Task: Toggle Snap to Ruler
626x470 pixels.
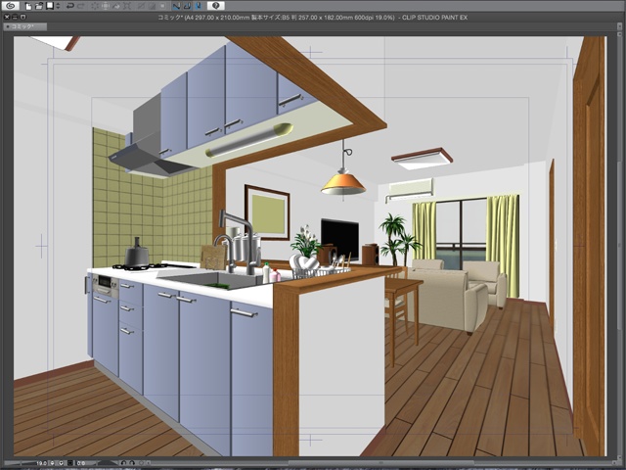Action: 176,6
